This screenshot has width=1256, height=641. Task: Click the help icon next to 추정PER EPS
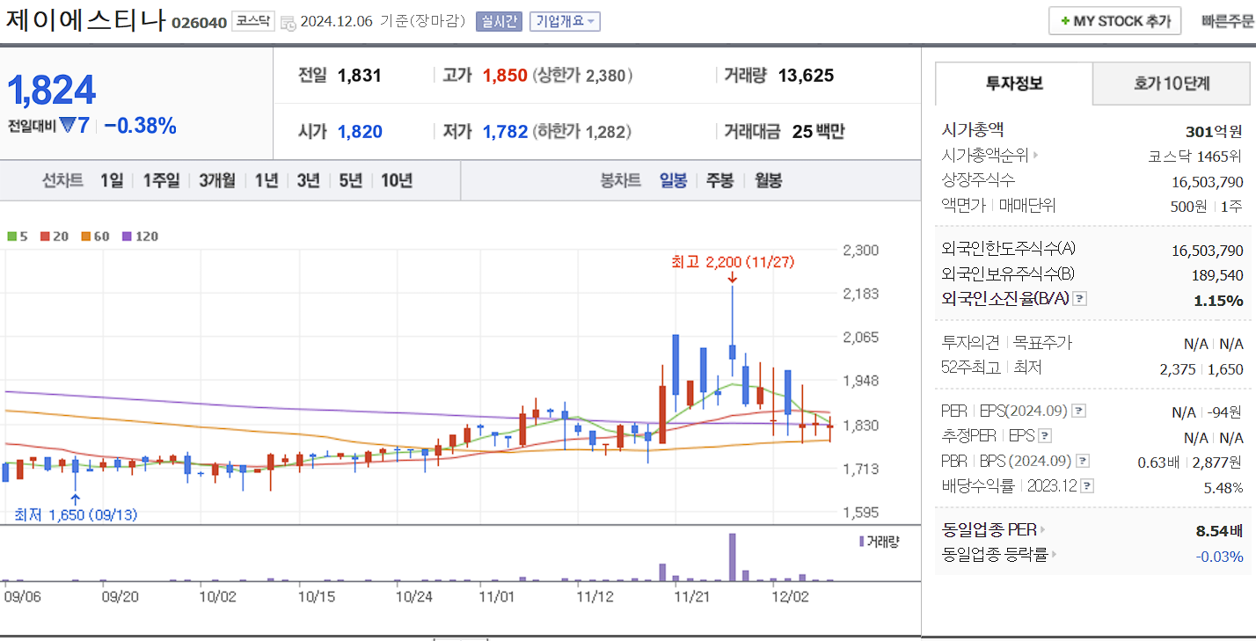coord(1044,435)
